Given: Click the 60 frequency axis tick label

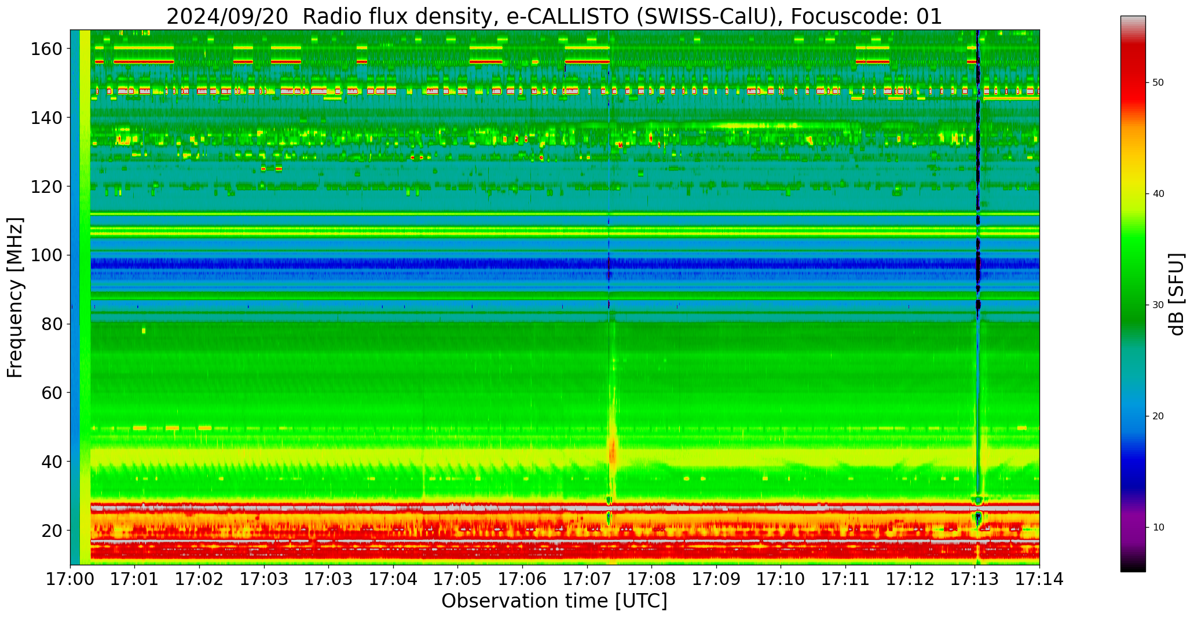Looking at the screenshot, I should coord(52,393).
